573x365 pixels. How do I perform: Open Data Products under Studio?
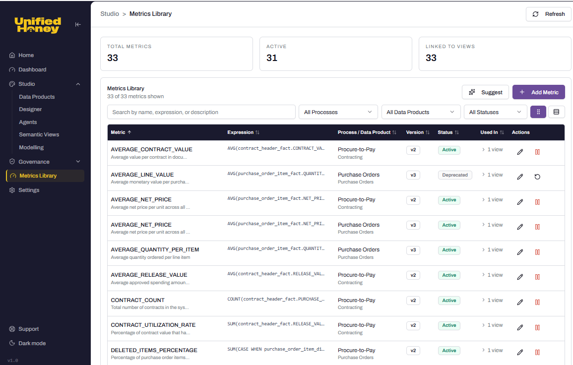(36, 97)
